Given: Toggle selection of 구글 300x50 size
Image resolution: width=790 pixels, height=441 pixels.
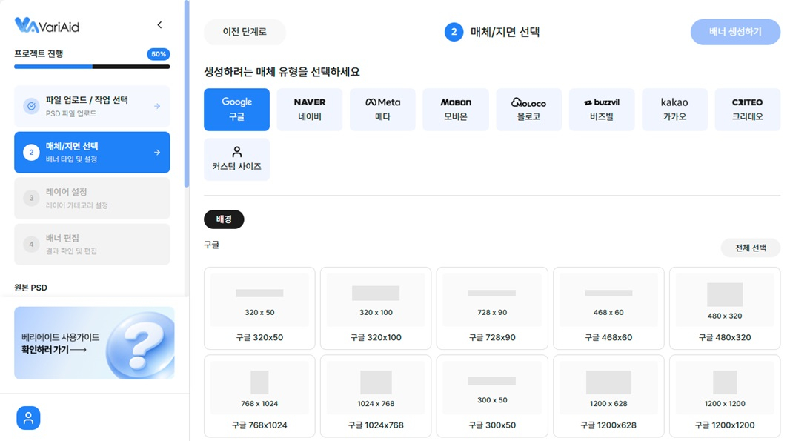Looking at the screenshot, I should [x=491, y=395].
